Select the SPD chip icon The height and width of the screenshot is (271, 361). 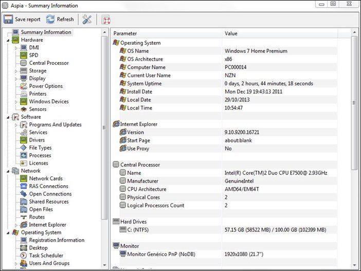(24, 55)
